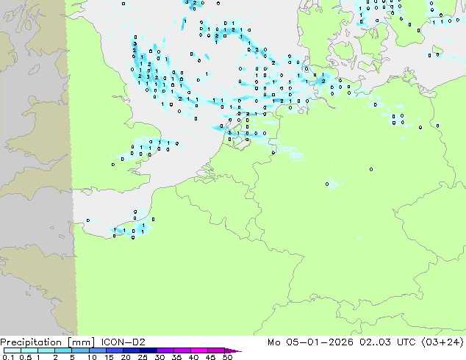
Task: Click the "(03+24)" forecast offset text
Action: pos(442,342)
